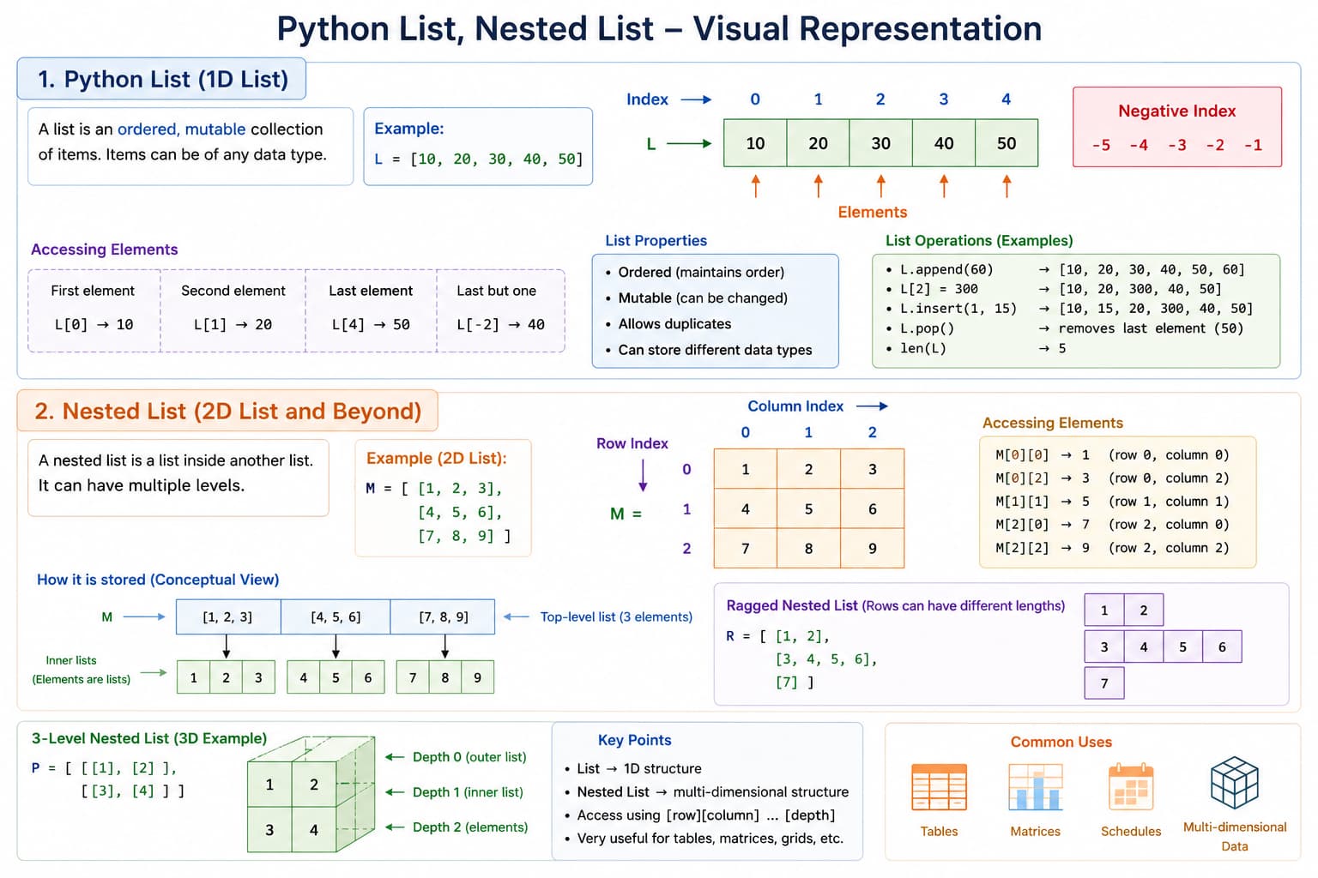The image size is (1318, 878).
Task: Click the blue '[7, 8, 9]' top-level list cell
Action: pos(443,616)
